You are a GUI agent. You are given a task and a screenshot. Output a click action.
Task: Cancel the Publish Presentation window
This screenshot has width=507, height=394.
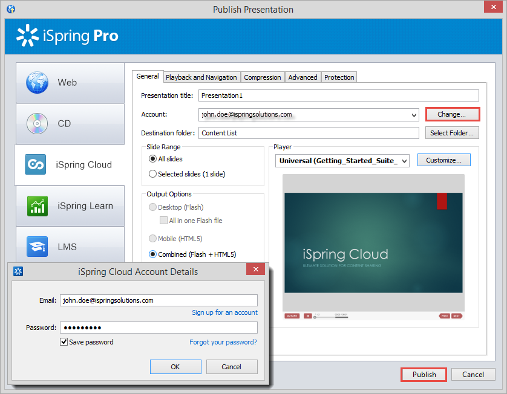click(x=473, y=375)
